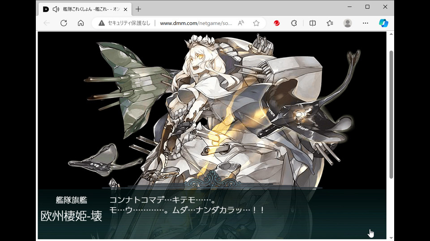
Task: Open the read aloud icon in address bar
Action: (241, 23)
